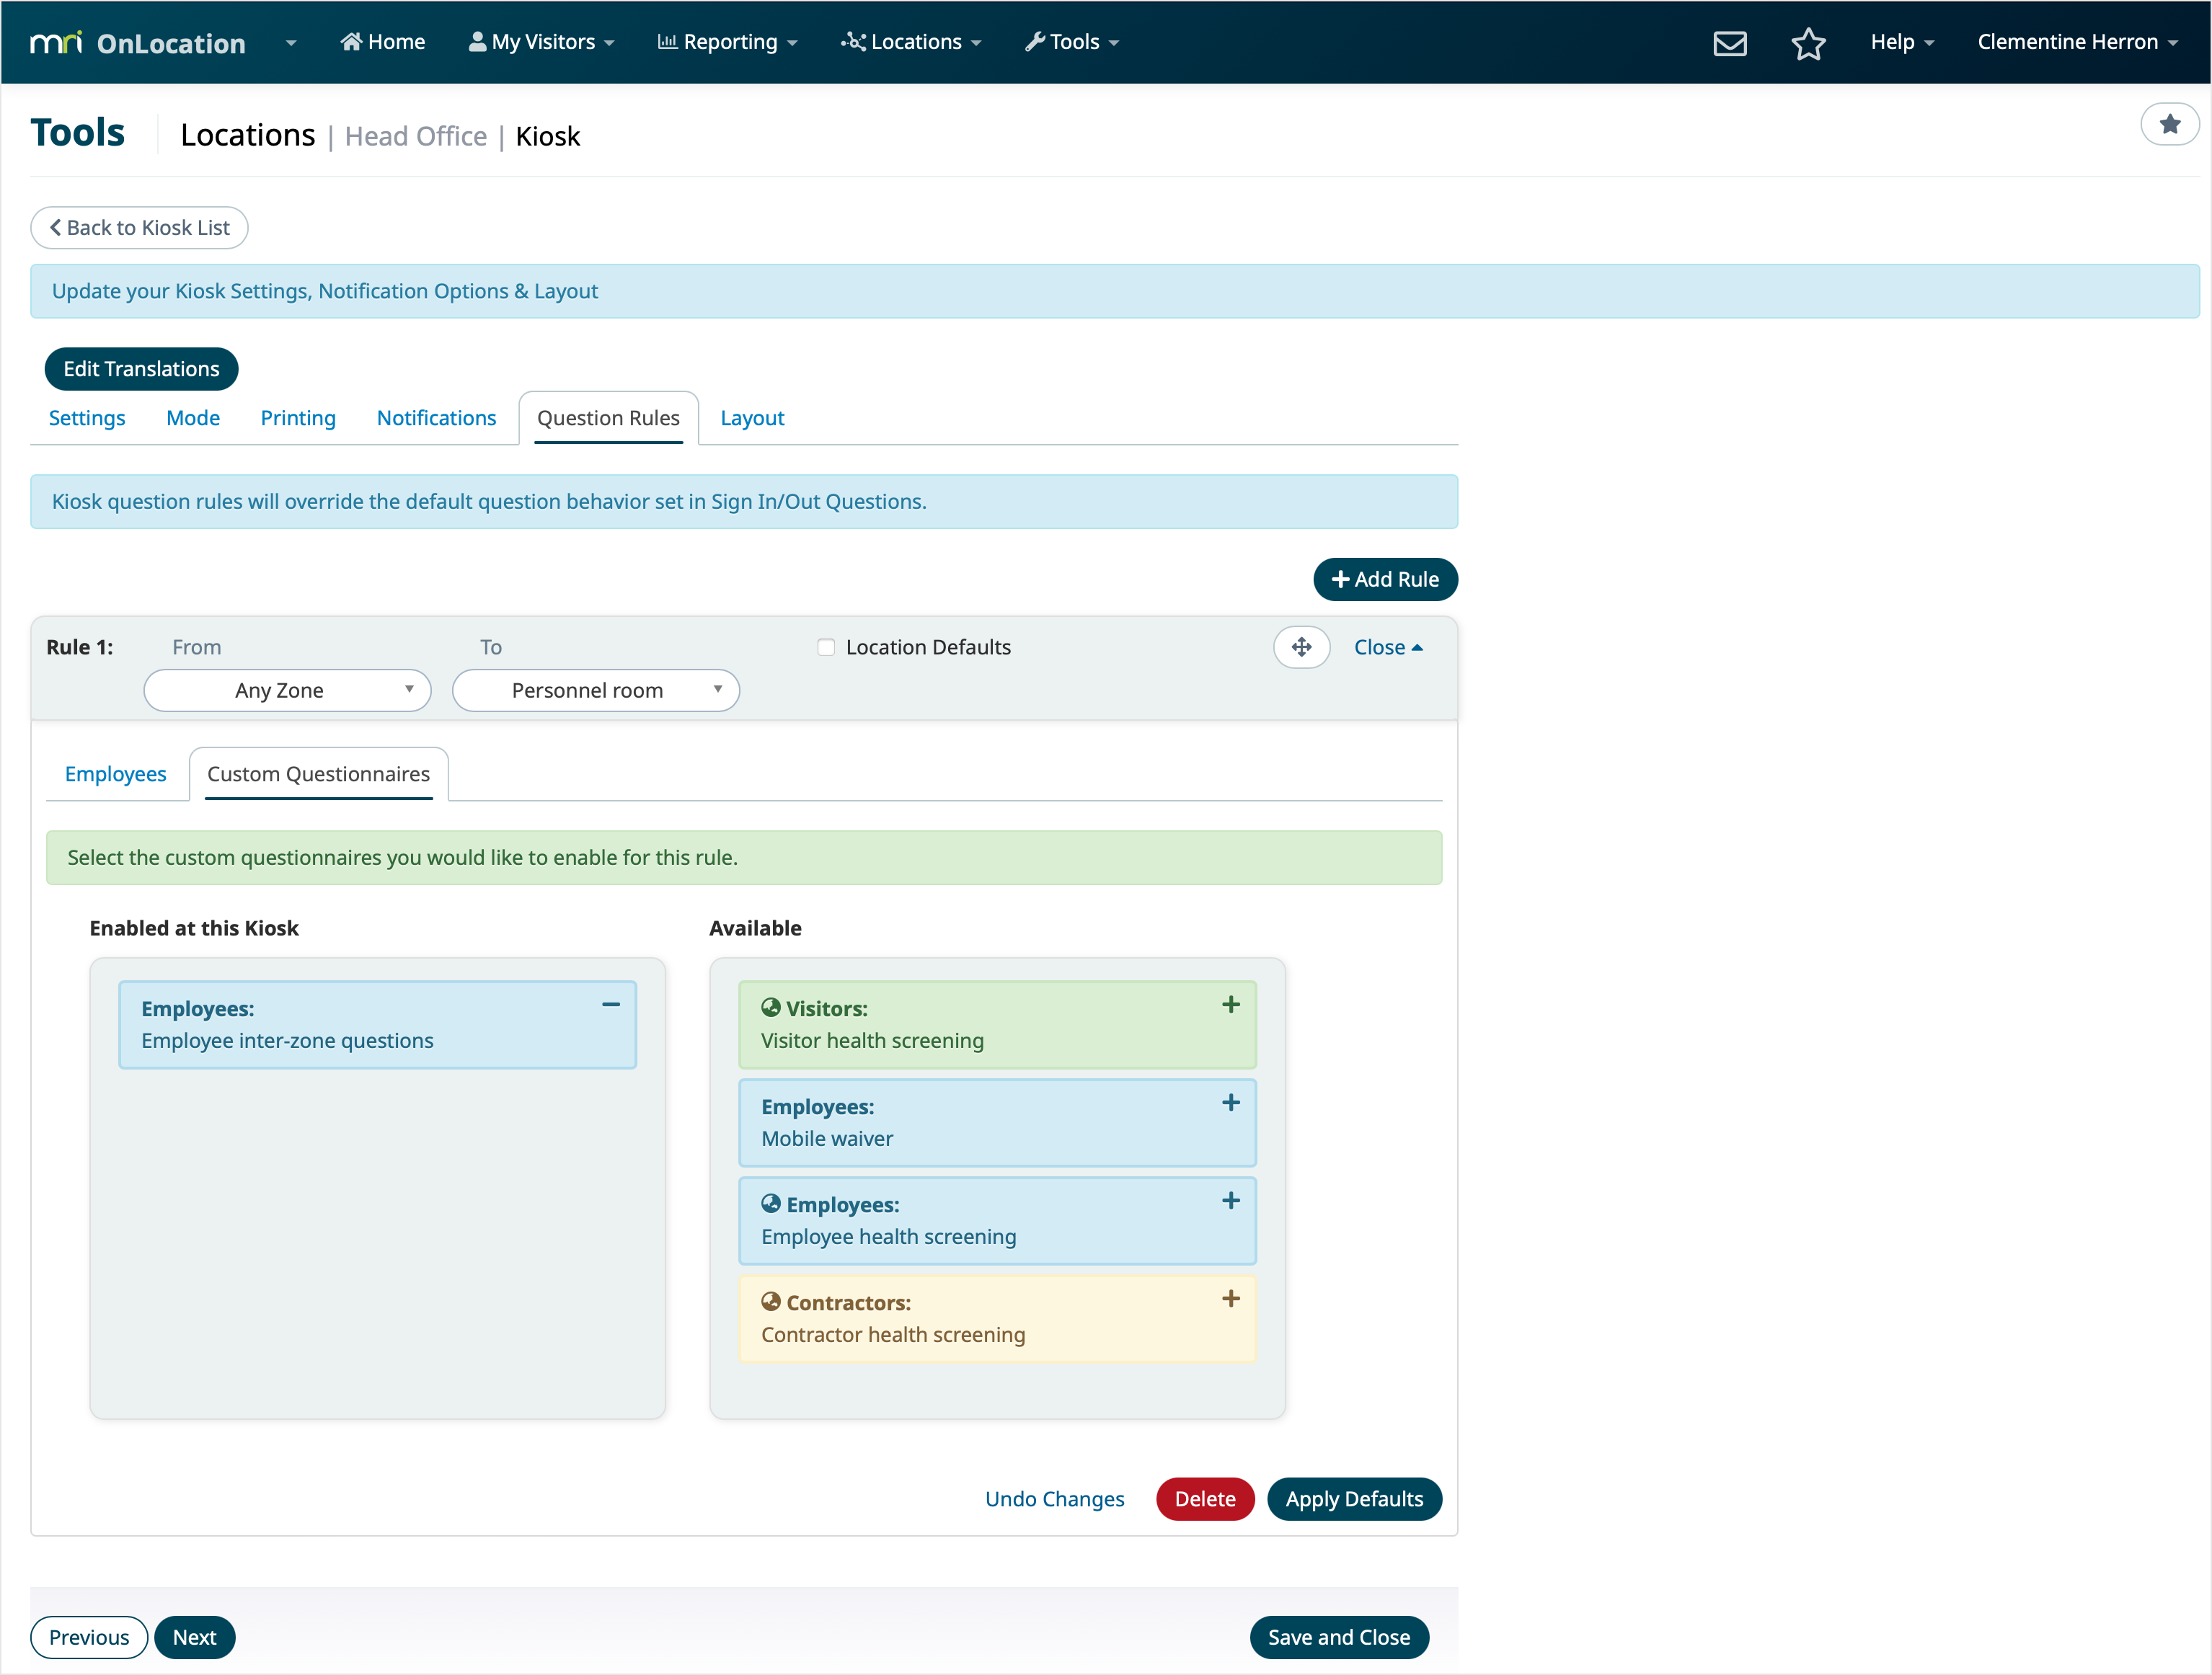2212x1675 pixels.
Task: Click the Undo Changes link
Action: point(1054,1499)
